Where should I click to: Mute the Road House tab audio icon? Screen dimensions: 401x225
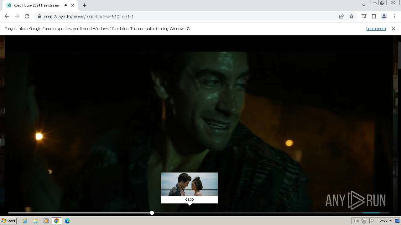pos(66,5)
